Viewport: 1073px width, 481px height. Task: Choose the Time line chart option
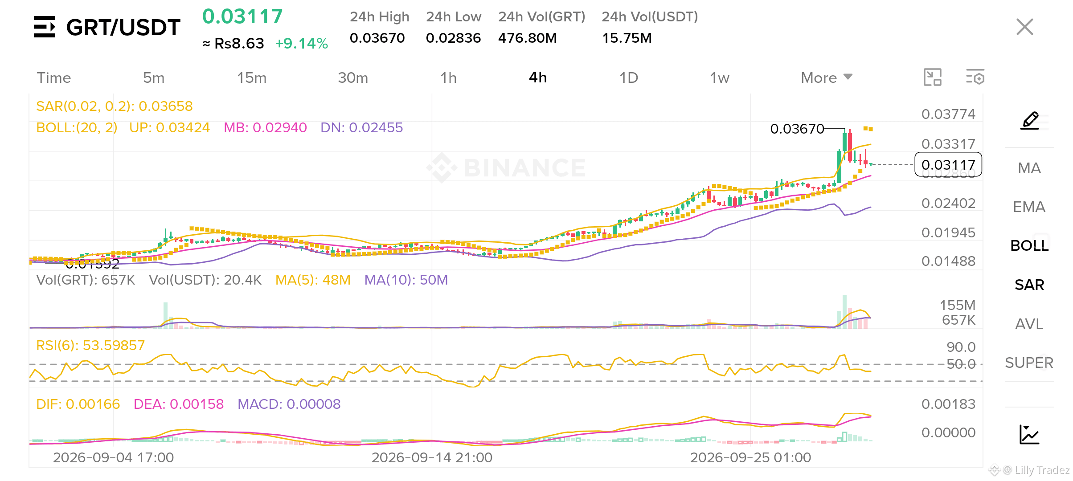pos(54,77)
